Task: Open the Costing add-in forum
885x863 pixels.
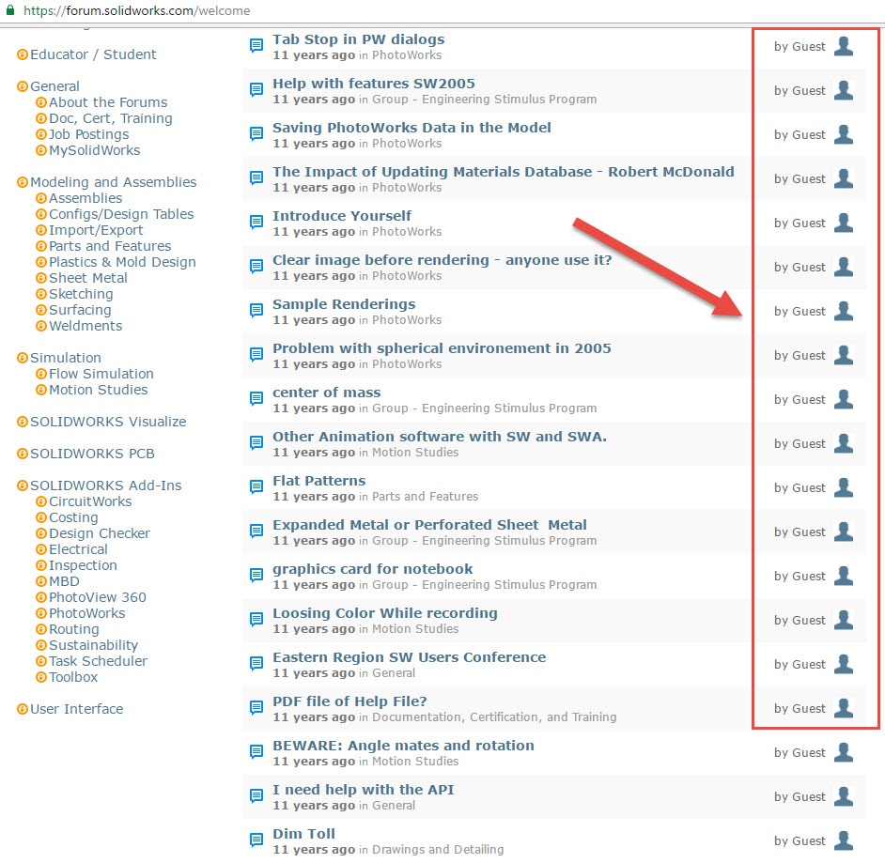Action: click(x=73, y=517)
